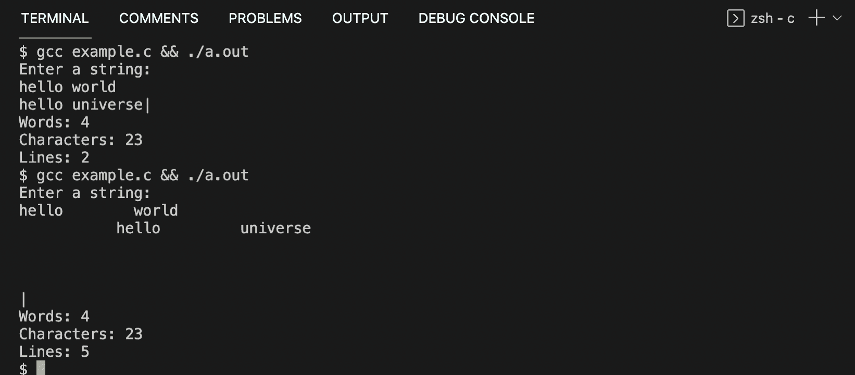The width and height of the screenshot is (855, 375).
Task: Switch to DEBUG CONSOLE tab
Action: point(476,18)
